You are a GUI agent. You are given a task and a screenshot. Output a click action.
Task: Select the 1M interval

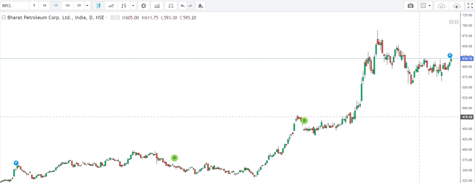(68, 6)
